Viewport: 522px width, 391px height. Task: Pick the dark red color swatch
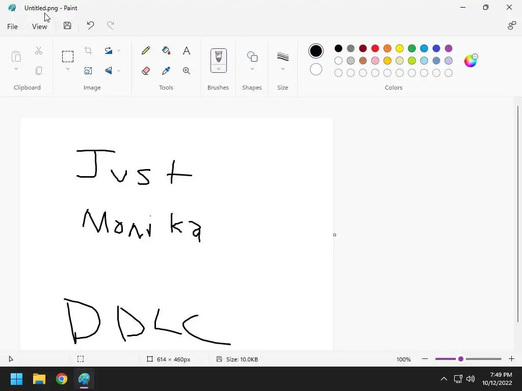[363, 48]
